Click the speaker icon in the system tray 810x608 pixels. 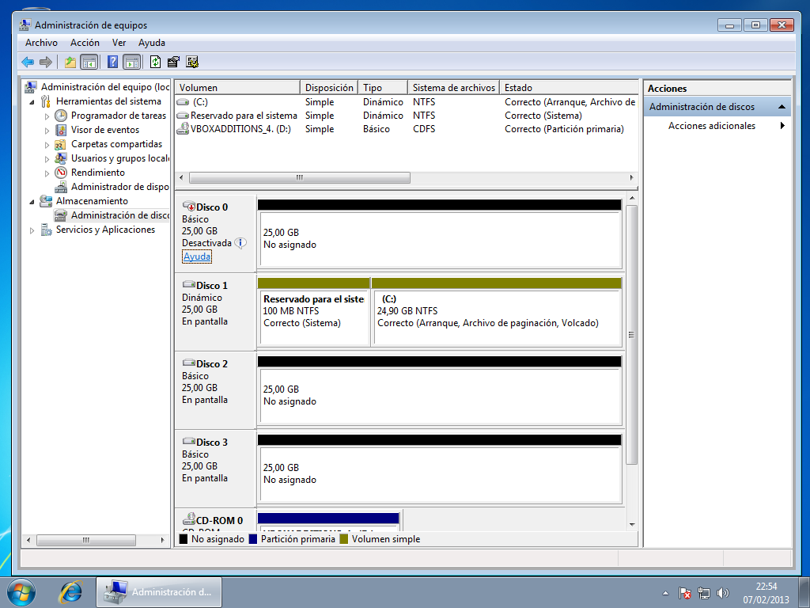(723, 591)
